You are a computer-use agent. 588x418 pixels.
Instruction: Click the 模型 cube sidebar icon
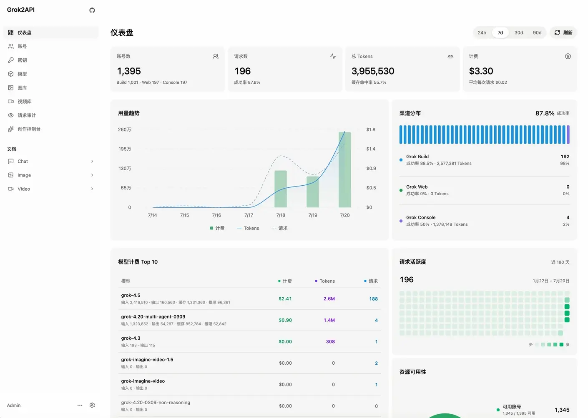click(x=11, y=74)
